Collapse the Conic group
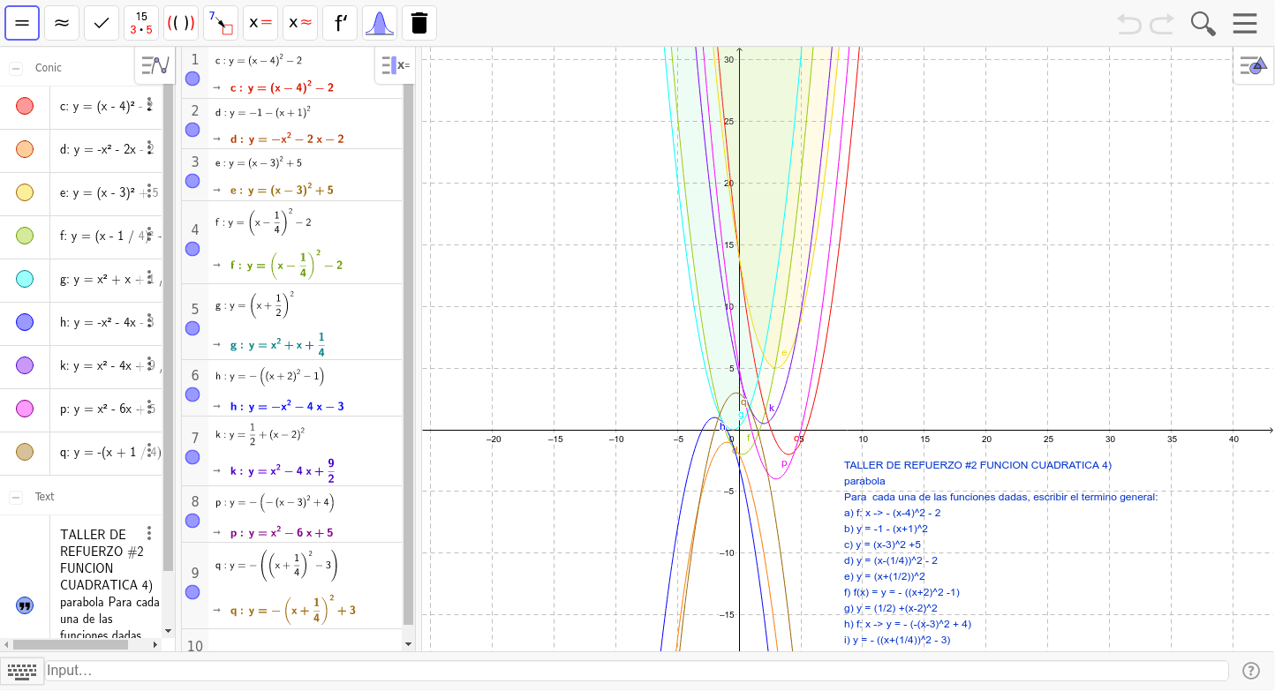Image resolution: width=1275 pixels, height=691 pixels. pos(16,68)
